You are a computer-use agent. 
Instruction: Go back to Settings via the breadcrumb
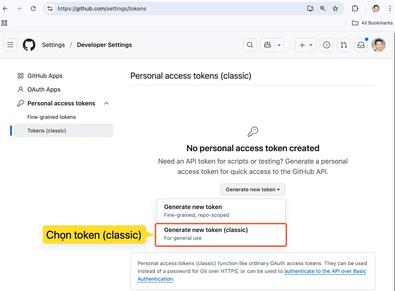(53, 45)
